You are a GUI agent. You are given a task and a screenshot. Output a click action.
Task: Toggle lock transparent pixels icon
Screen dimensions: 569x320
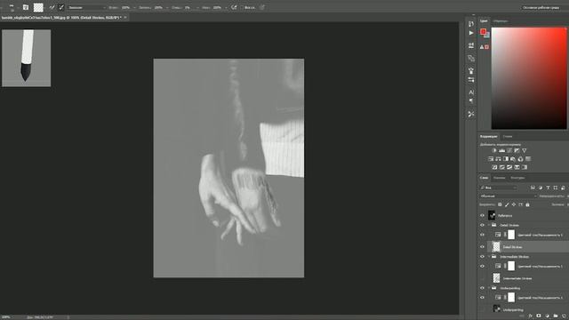coord(500,204)
